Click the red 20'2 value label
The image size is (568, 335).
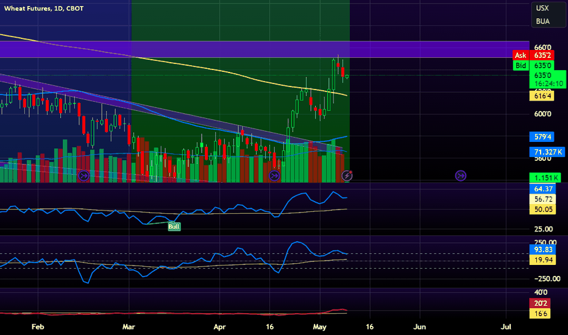pos(540,303)
